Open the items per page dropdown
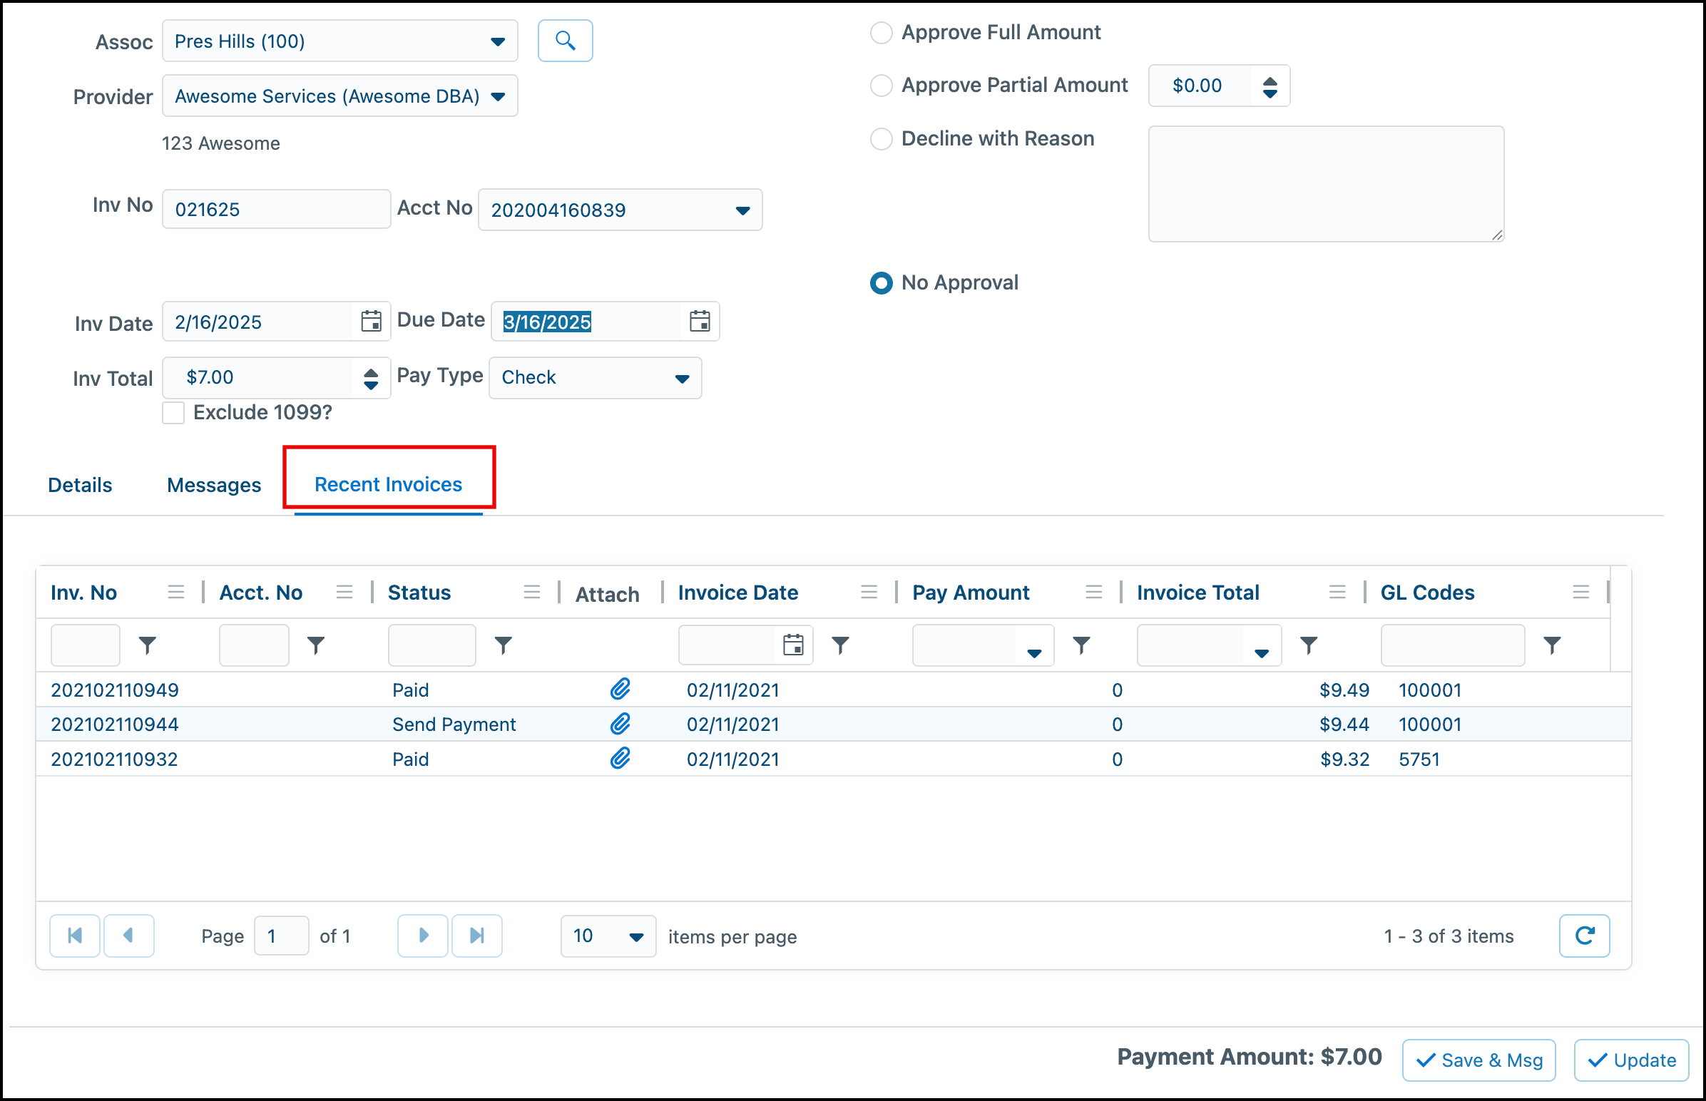Viewport: 1706px width, 1101px height. point(635,936)
